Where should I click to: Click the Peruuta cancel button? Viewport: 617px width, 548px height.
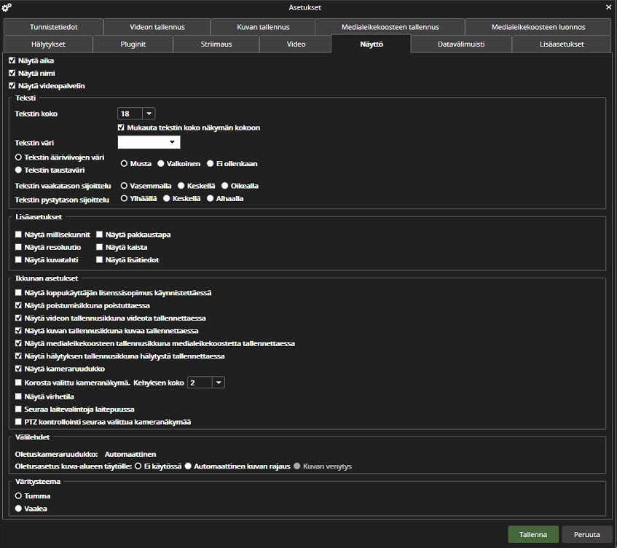(x=586, y=535)
